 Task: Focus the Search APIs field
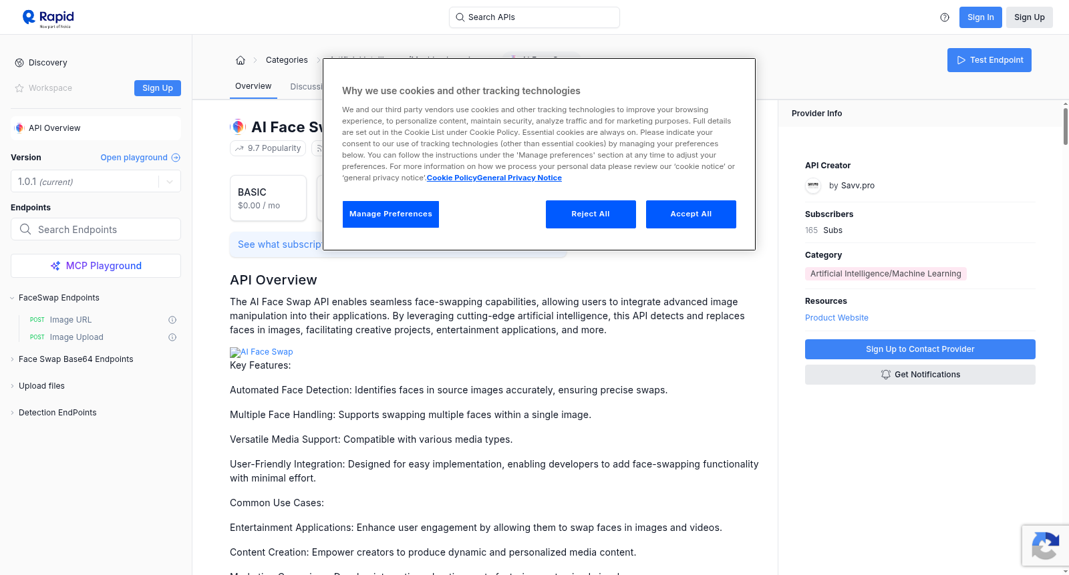click(x=534, y=17)
